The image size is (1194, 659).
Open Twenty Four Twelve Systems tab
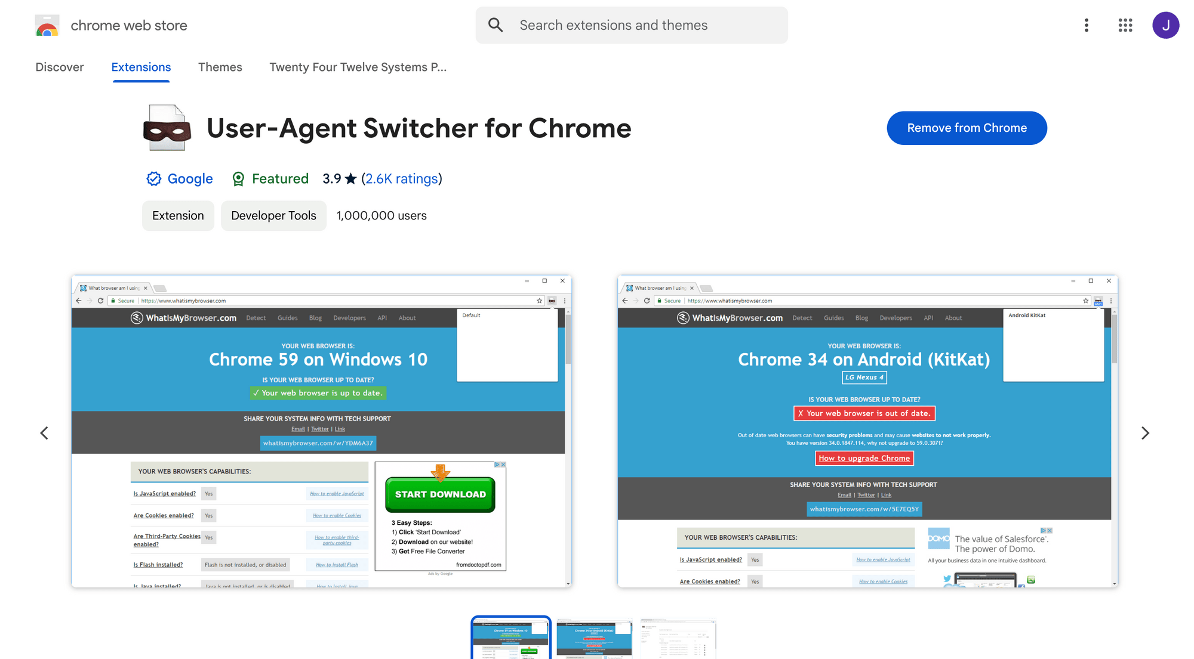358,67
